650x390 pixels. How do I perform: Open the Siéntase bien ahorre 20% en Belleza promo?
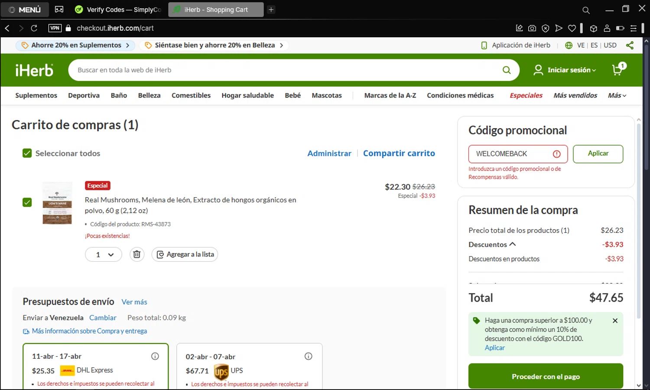214,45
